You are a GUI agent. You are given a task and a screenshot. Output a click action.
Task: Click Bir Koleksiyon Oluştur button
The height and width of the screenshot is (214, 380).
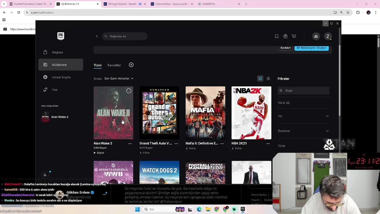click(311, 48)
